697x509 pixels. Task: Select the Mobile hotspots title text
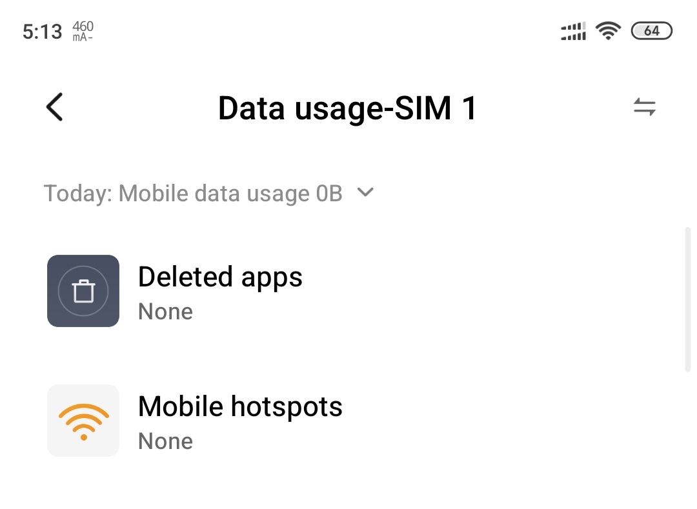240,407
